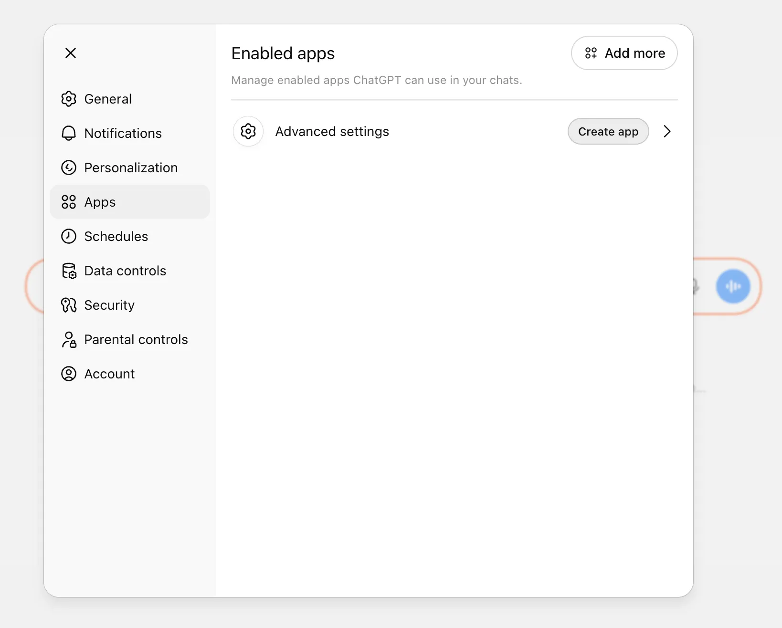Click the Personalization smiley face icon
Viewport: 782px width, 628px height.
click(x=69, y=167)
